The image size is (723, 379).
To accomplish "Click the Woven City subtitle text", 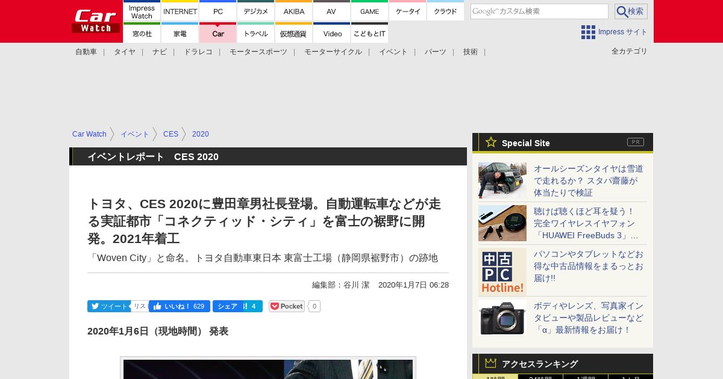I will pyautogui.click(x=263, y=258).
